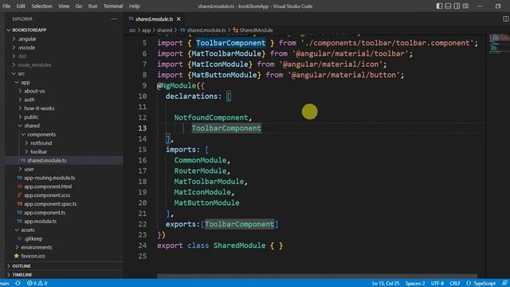Open favicon.ico file
This screenshot has height=287, width=510.
33,256
